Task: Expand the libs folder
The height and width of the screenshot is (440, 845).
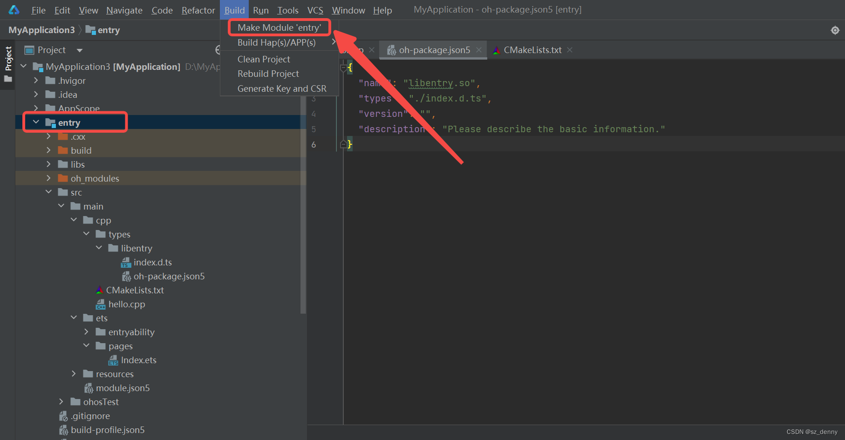Action: (48, 164)
